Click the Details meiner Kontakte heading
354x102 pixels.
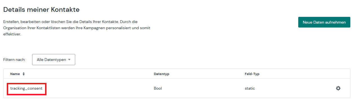pyautogui.click(x=41, y=10)
